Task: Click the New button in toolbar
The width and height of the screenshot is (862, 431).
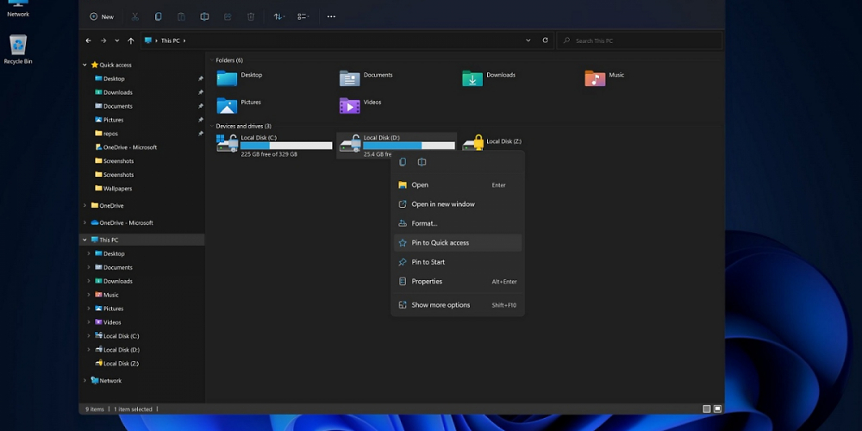Action: point(102,16)
